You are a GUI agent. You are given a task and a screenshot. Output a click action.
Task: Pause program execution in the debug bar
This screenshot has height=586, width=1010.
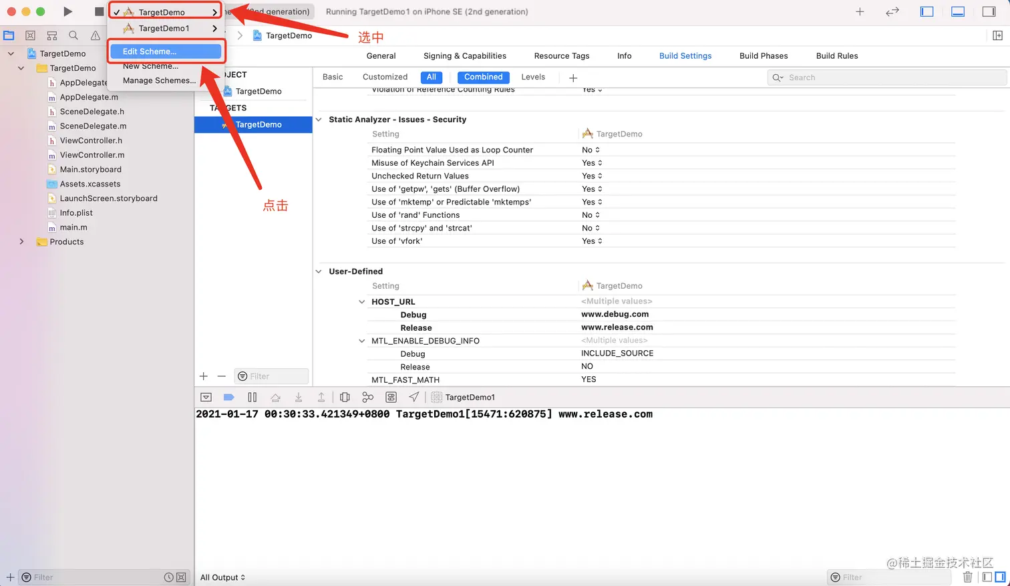pos(252,397)
